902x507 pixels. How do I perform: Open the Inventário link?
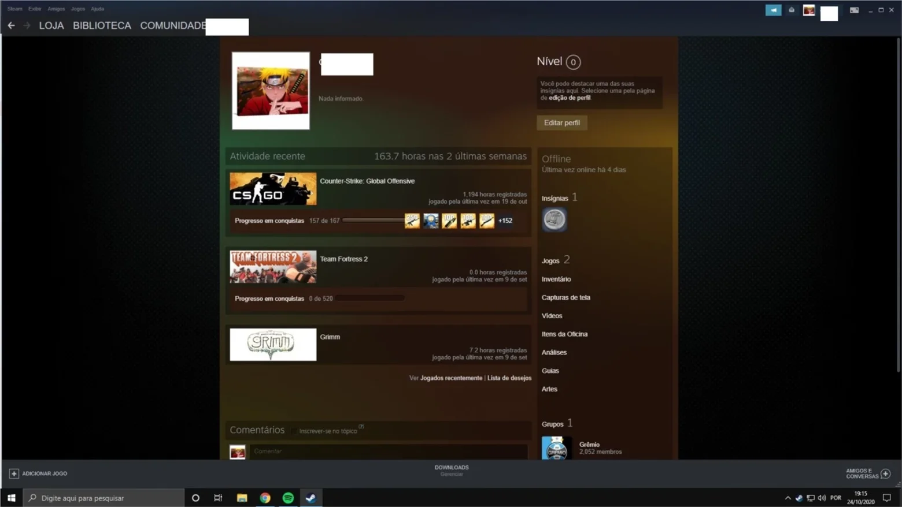[556, 279]
